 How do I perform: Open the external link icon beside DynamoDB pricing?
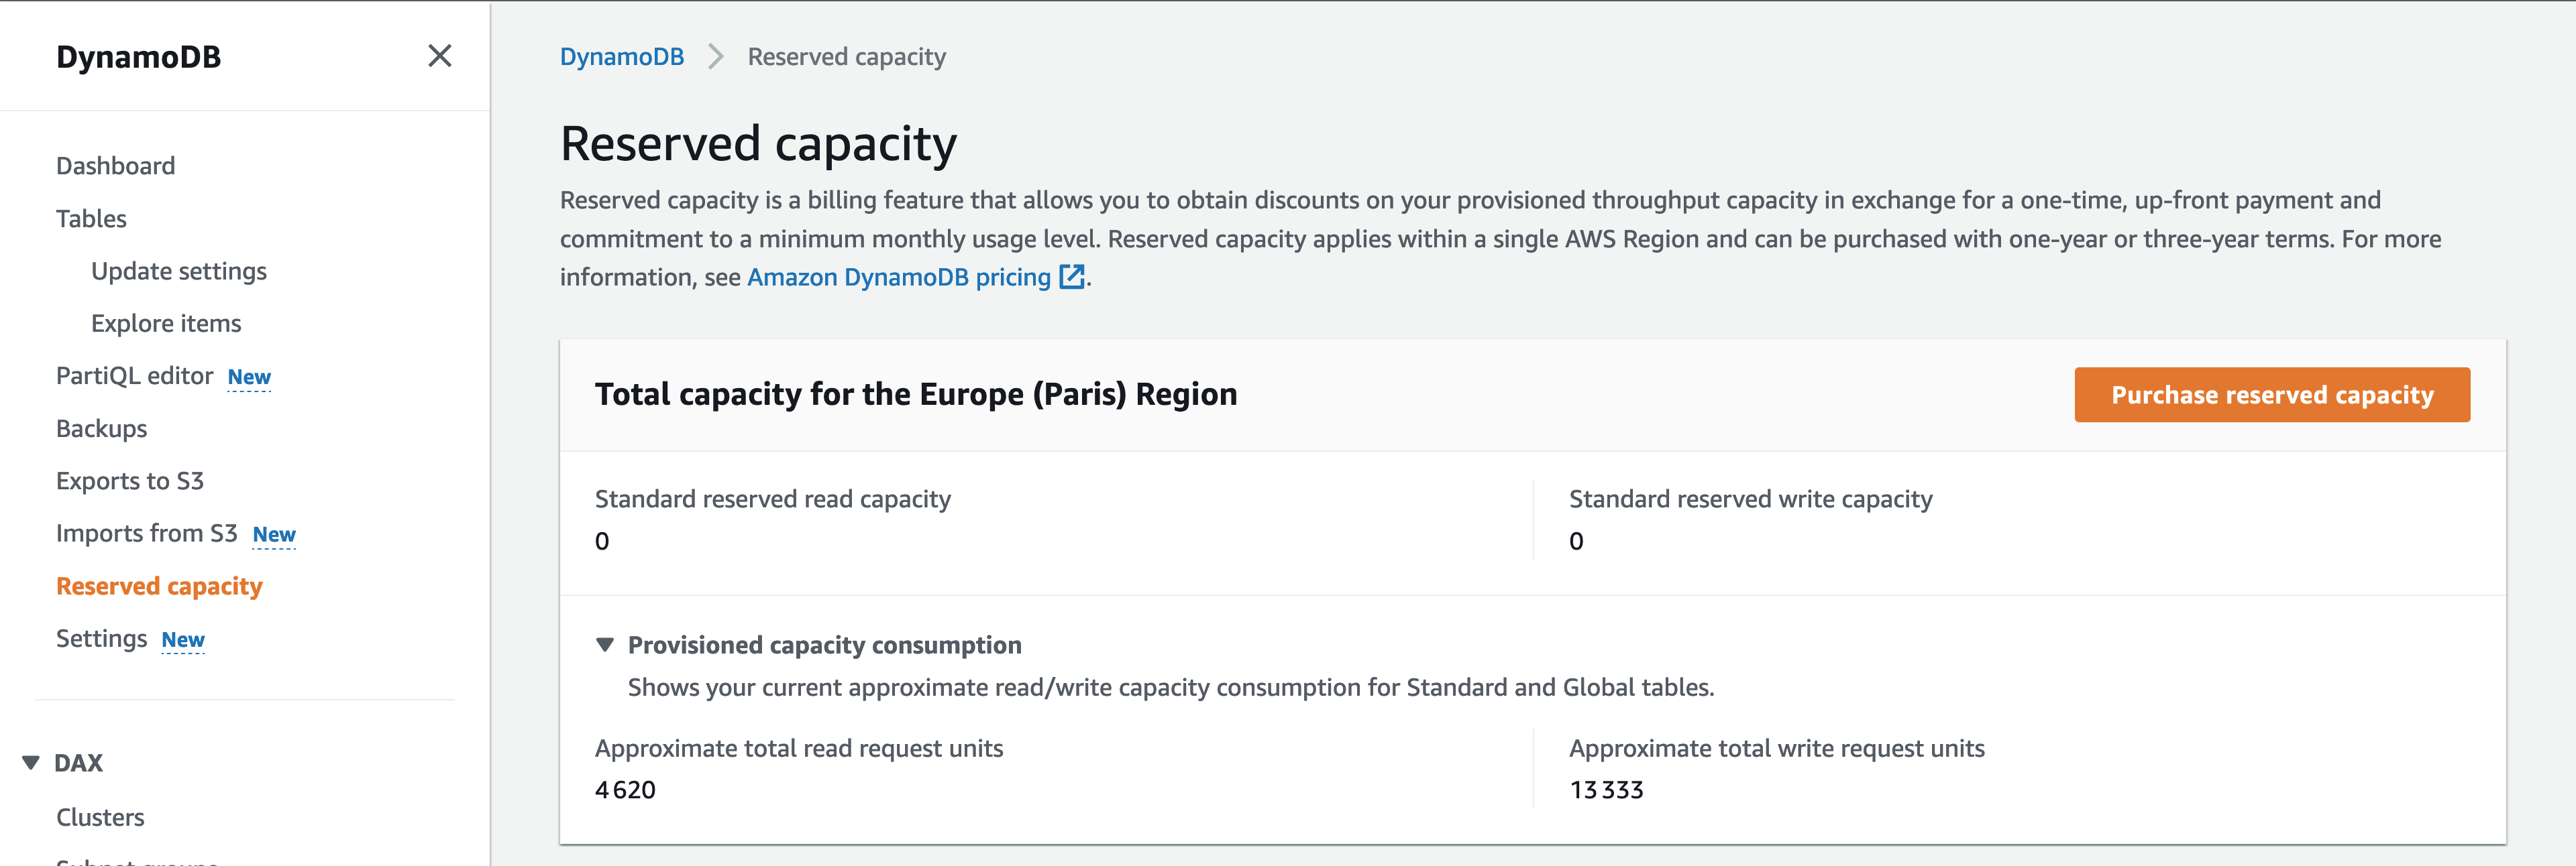(x=1070, y=277)
